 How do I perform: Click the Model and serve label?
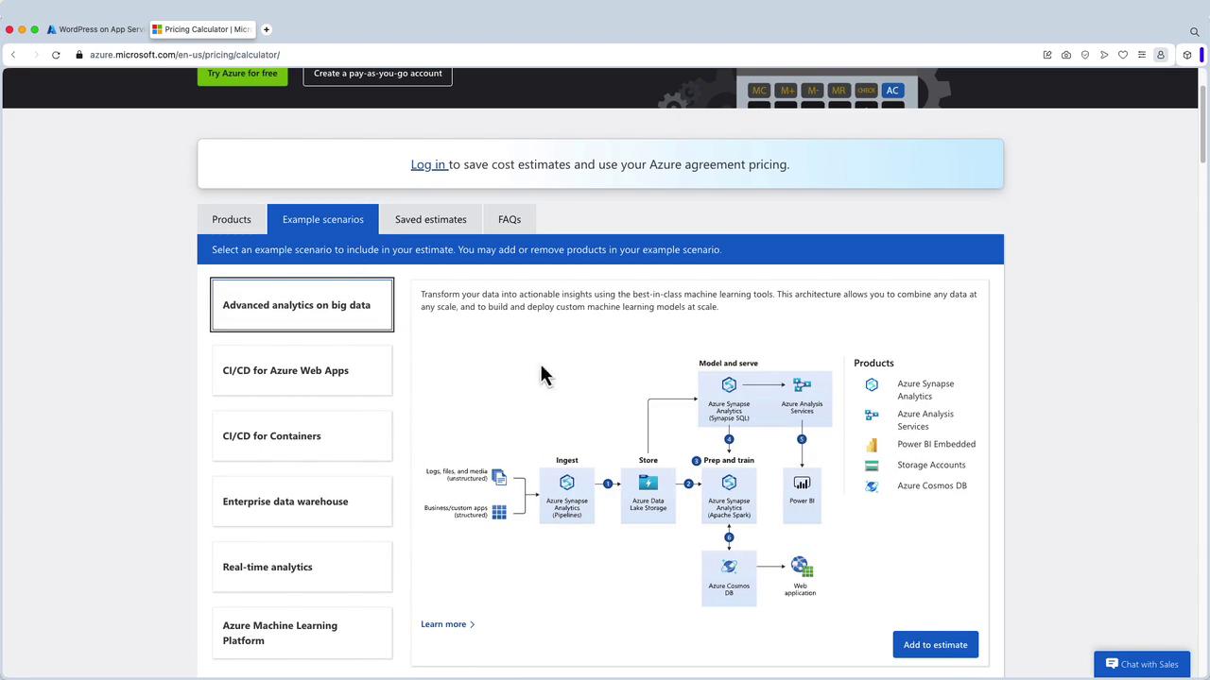[728, 364]
